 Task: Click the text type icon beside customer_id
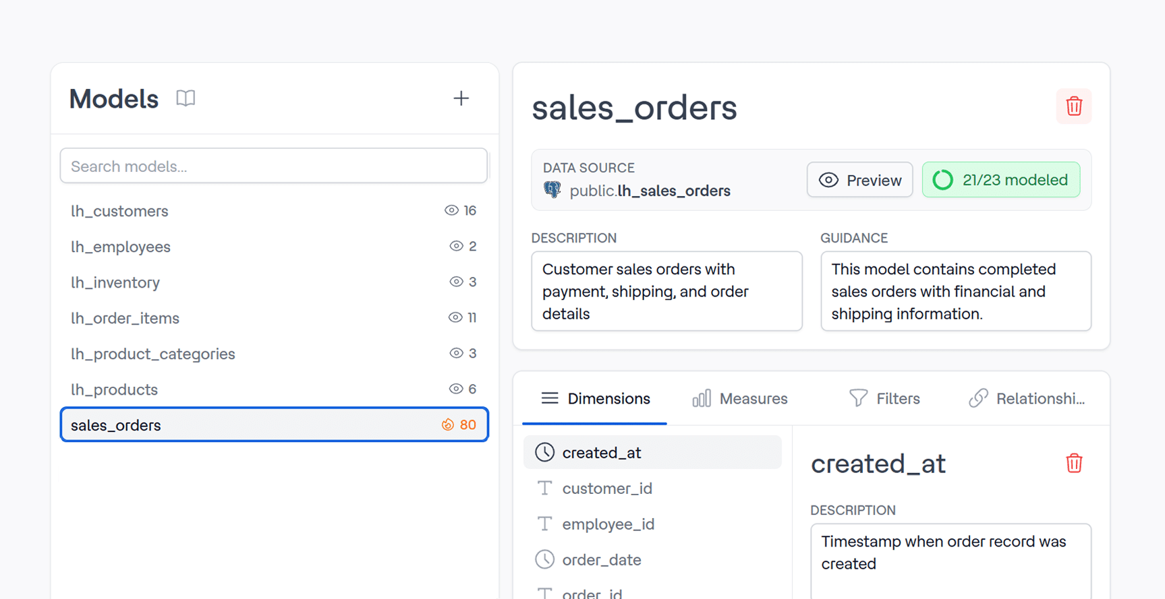[545, 488]
